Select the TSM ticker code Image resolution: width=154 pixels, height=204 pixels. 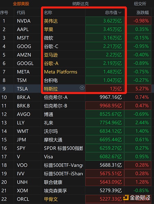22,80
